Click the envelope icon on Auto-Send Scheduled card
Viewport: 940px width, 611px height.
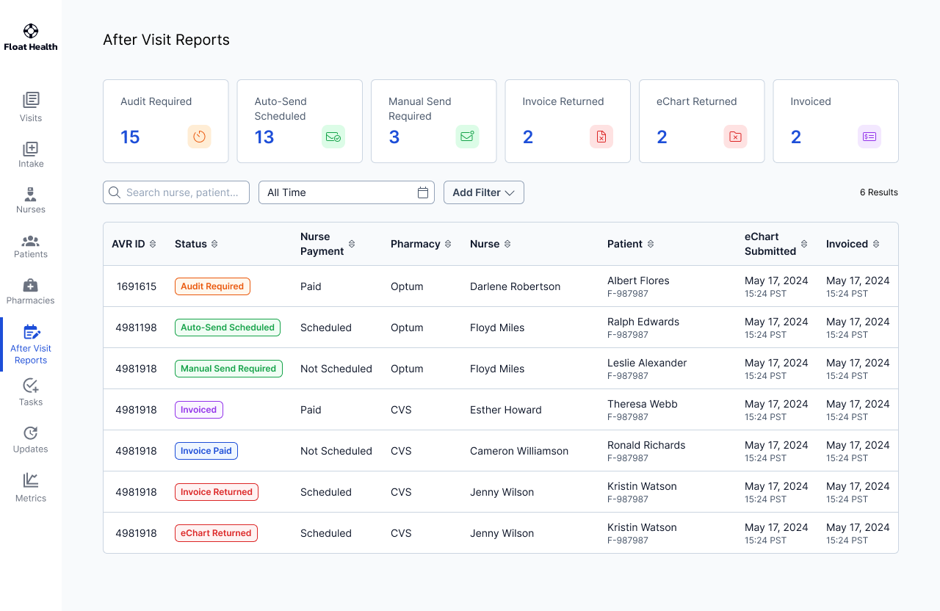point(333,136)
